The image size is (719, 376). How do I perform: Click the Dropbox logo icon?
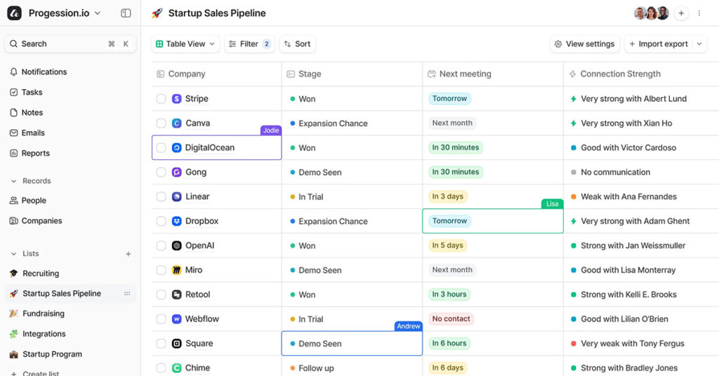coord(177,221)
